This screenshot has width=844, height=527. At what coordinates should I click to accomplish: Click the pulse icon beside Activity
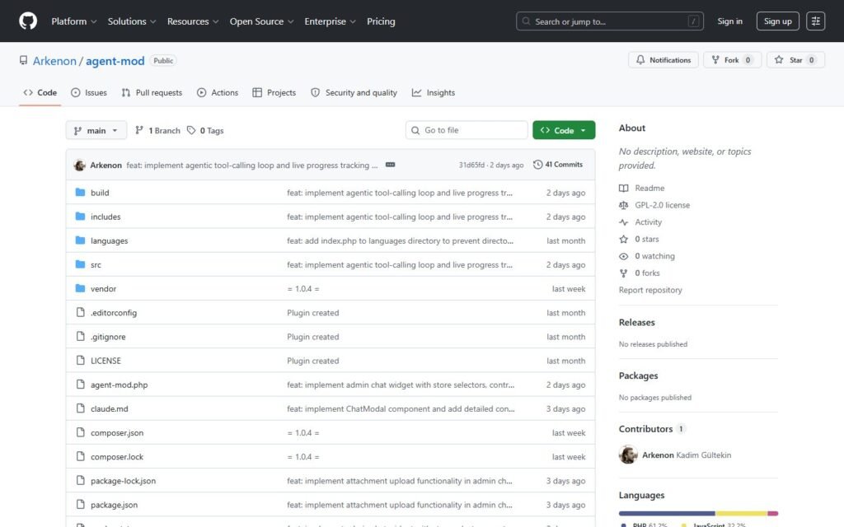[x=623, y=222]
